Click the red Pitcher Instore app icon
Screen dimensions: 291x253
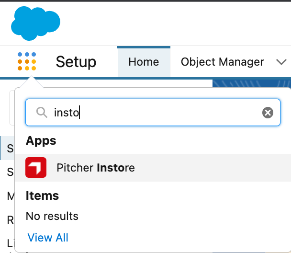[36, 168]
